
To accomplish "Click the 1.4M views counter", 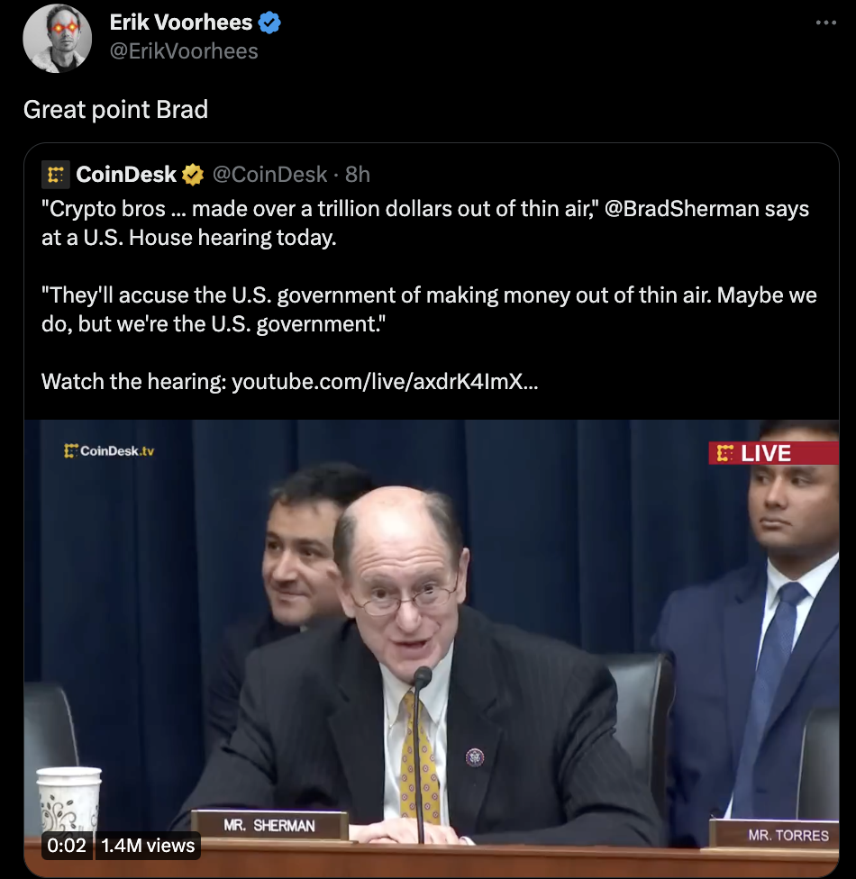I will pyautogui.click(x=148, y=846).
